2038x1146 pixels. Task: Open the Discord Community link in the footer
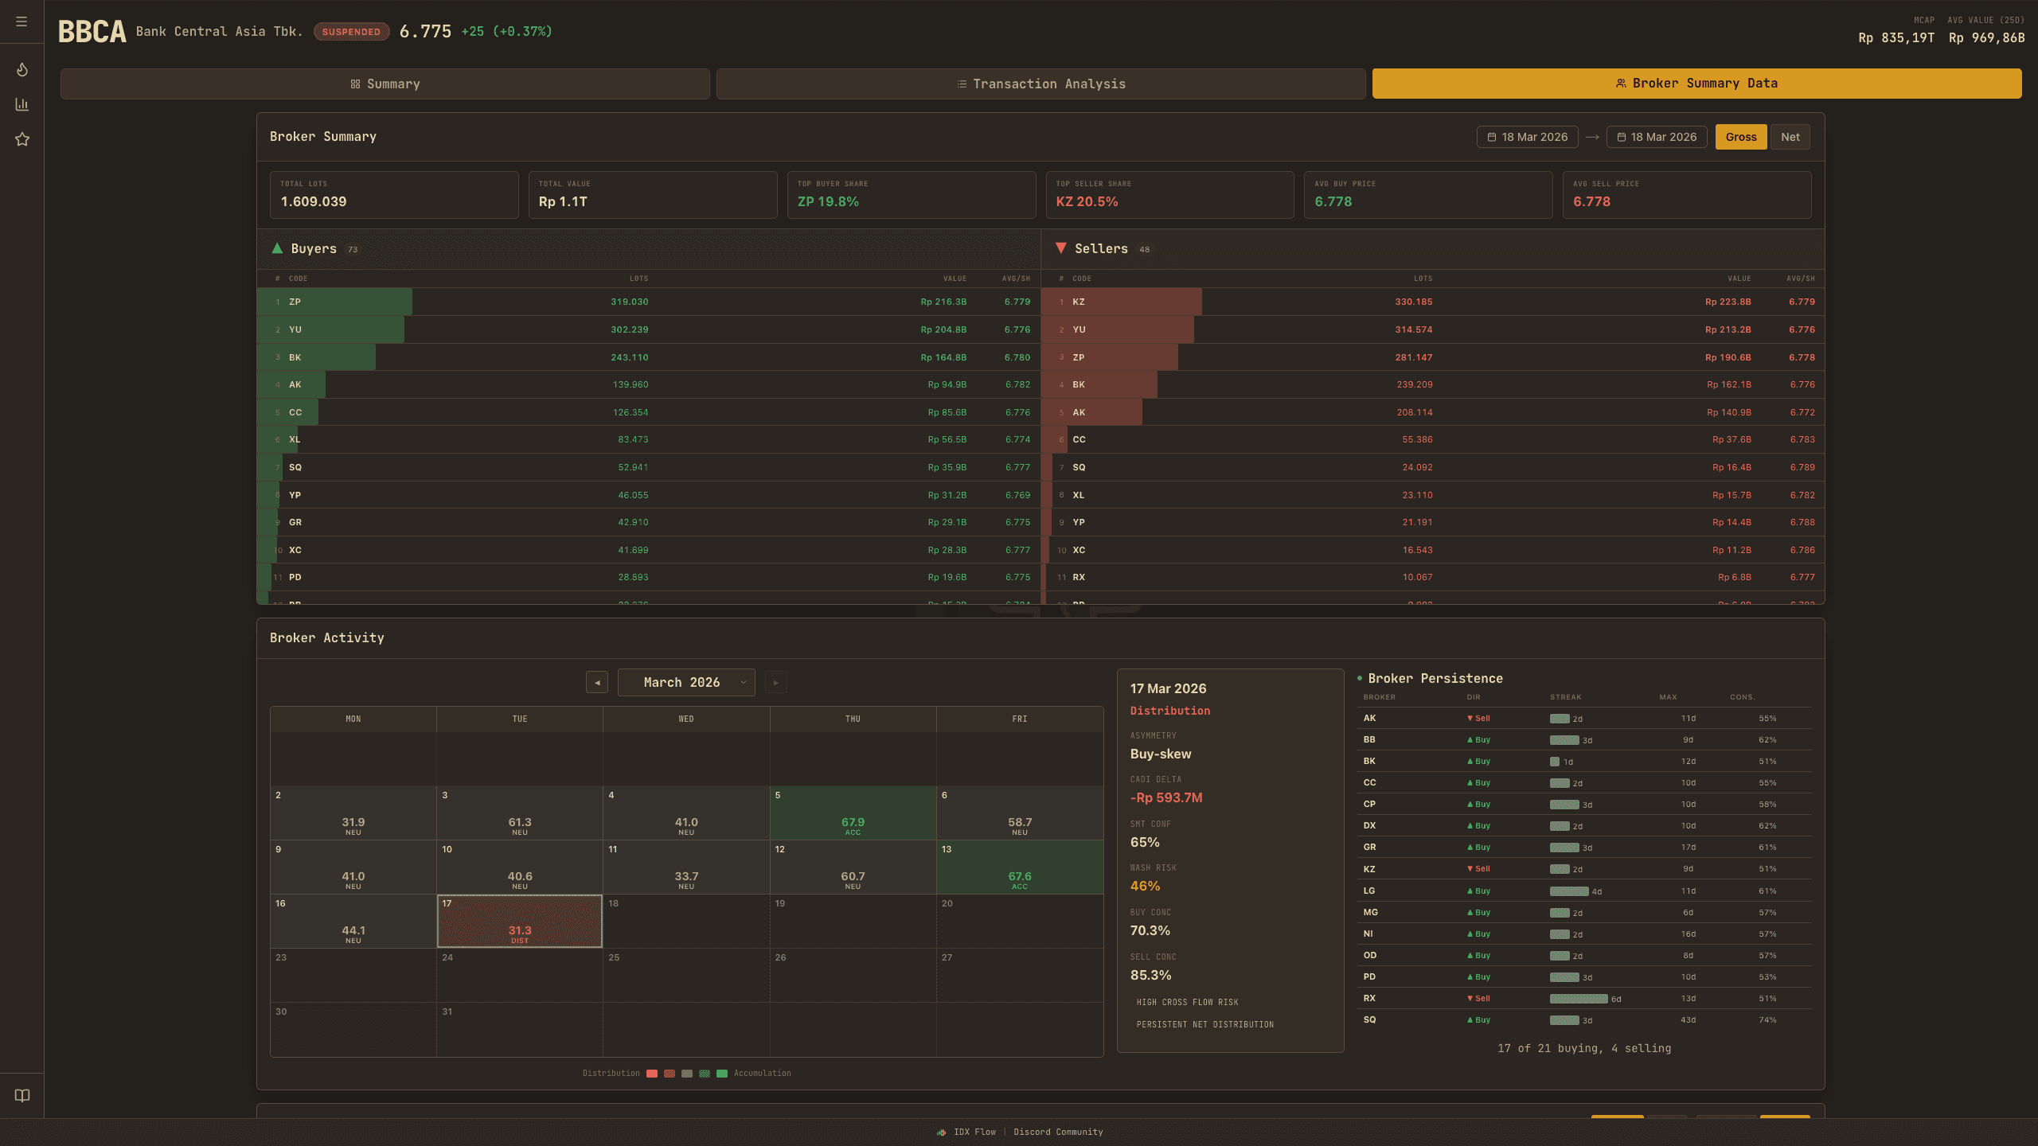point(1059,1132)
